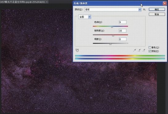The height and width of the screenshot is (114, 168).
Task: Click the 色相(H) label
Action: point(98,22)
